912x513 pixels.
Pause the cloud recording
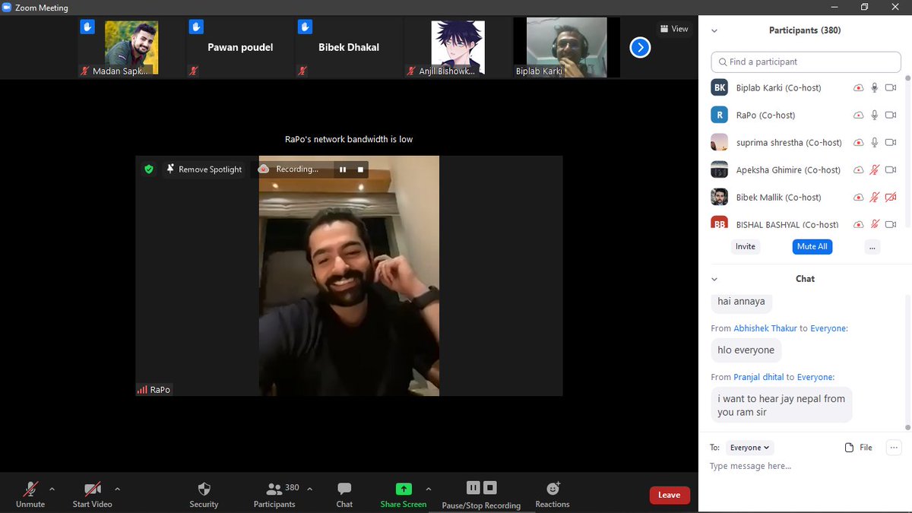pyautogui.click(x=473, y=487)
